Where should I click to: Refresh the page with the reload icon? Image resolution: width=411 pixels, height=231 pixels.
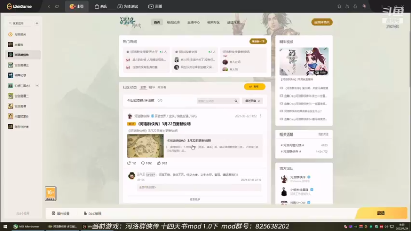tap(57, 6)
